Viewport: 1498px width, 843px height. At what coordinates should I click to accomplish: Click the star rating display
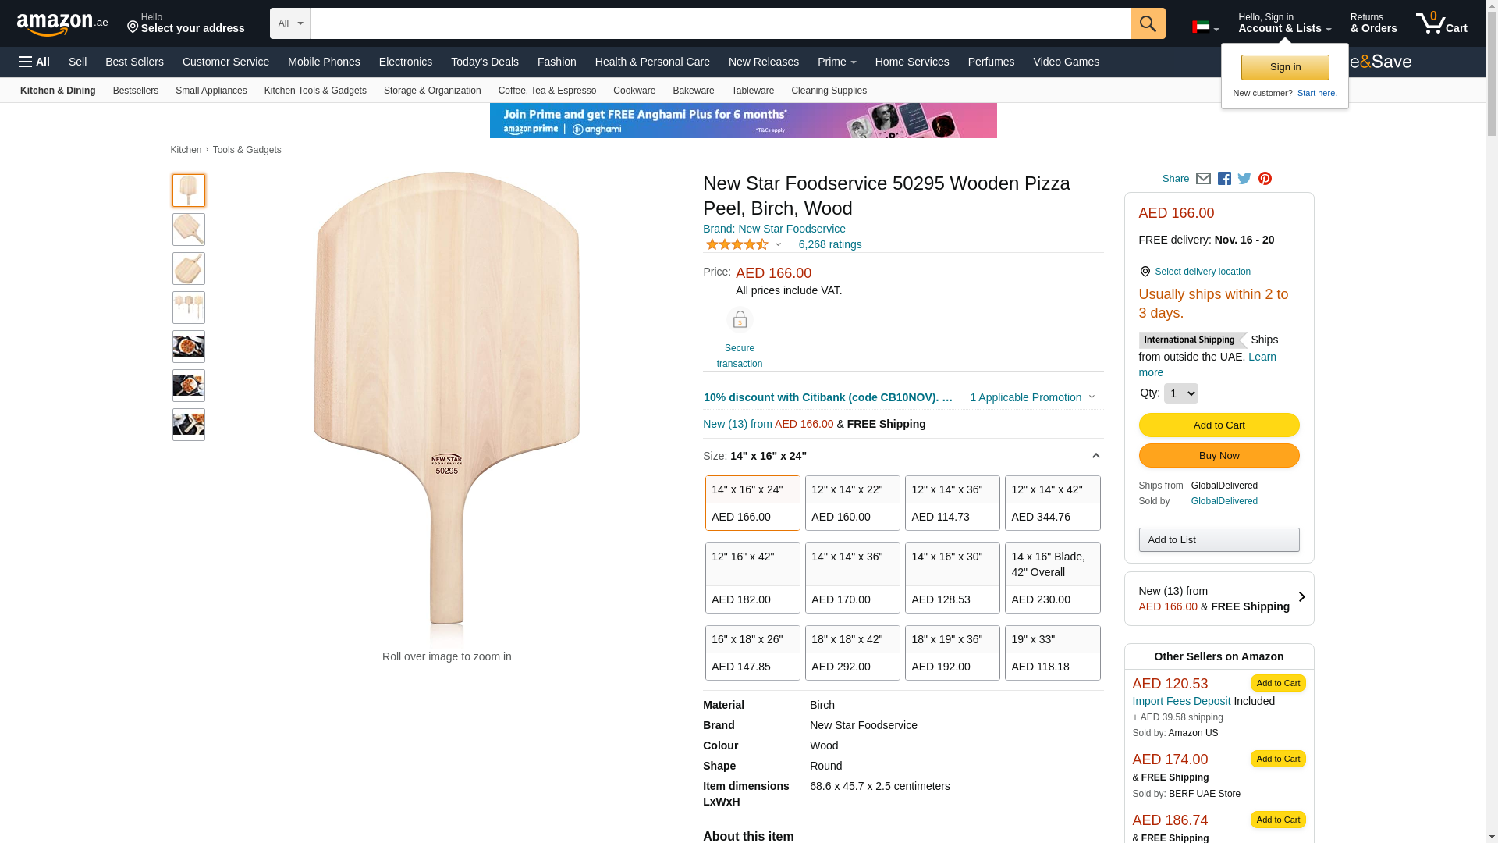point(737,244)
